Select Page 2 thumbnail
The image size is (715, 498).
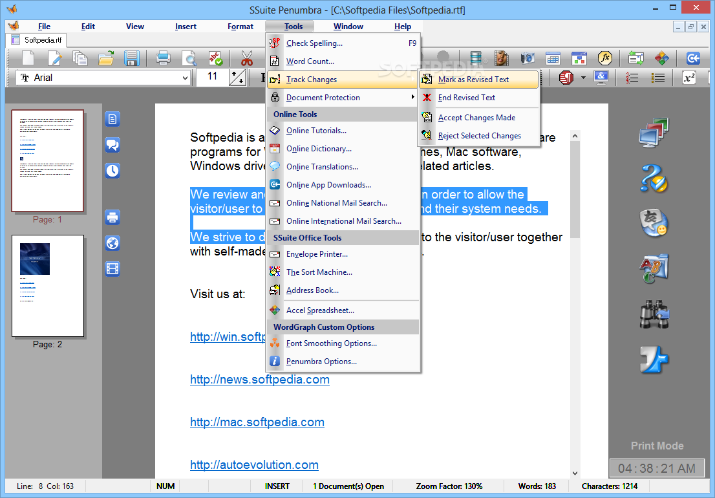47,286
